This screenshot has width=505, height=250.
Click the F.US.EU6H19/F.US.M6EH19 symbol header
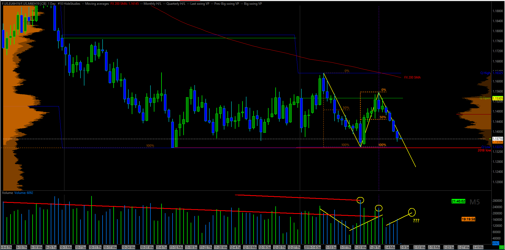pos(24,4)
